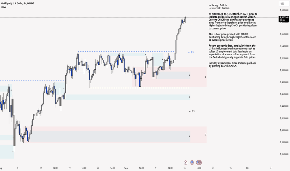The height and width of the screenshot is (171, 290).
Task: Click the 'D' label of the upper pink zone
Action: click(205, 77)
